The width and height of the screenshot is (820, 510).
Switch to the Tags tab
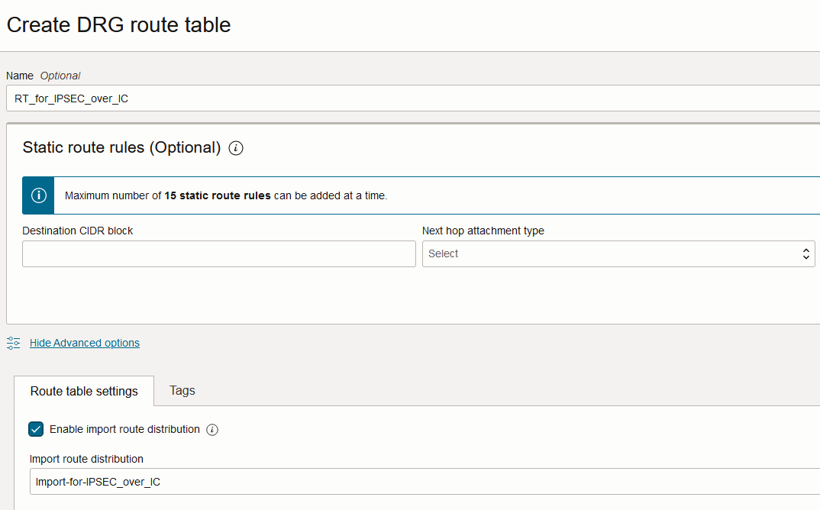click(182, 391)
